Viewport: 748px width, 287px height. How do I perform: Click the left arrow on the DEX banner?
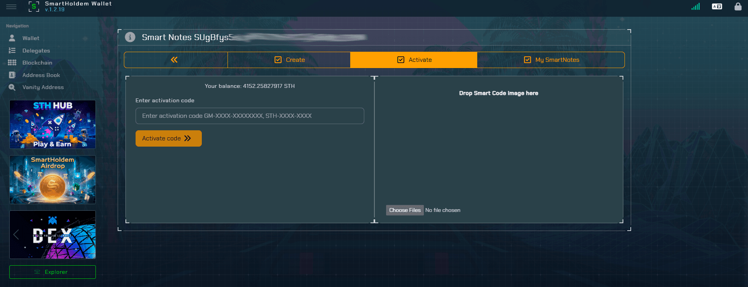tap(16, 234)
